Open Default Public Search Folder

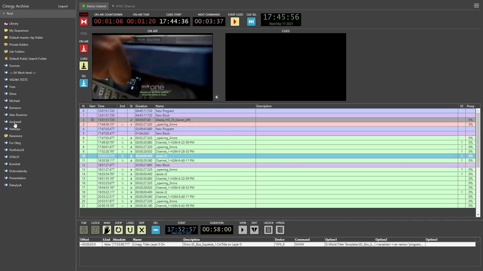(28, 59)
